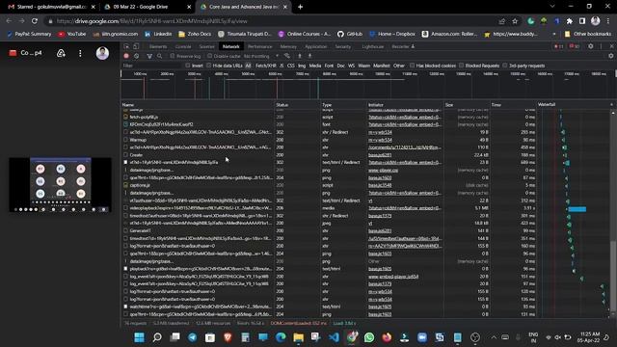This screenshot has width=617, height=347.
Task: Sort requests by Status column header
Action: click(x=297, y=105)
